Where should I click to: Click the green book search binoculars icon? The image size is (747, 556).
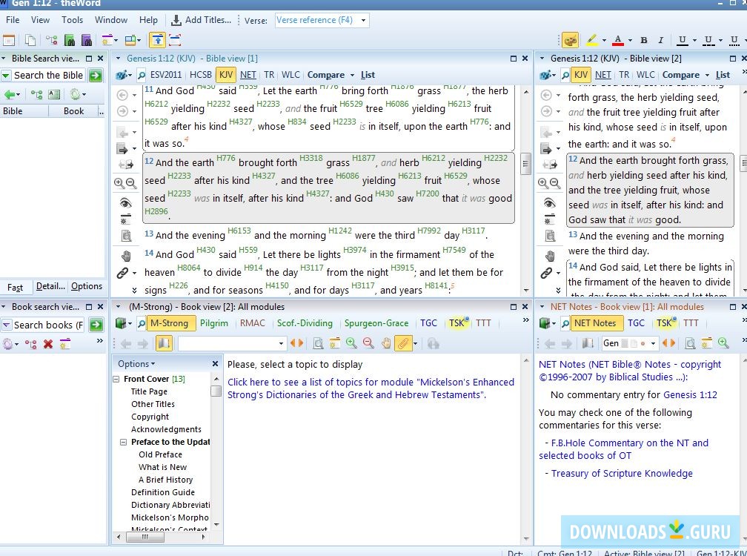click(x=69, y=40)
